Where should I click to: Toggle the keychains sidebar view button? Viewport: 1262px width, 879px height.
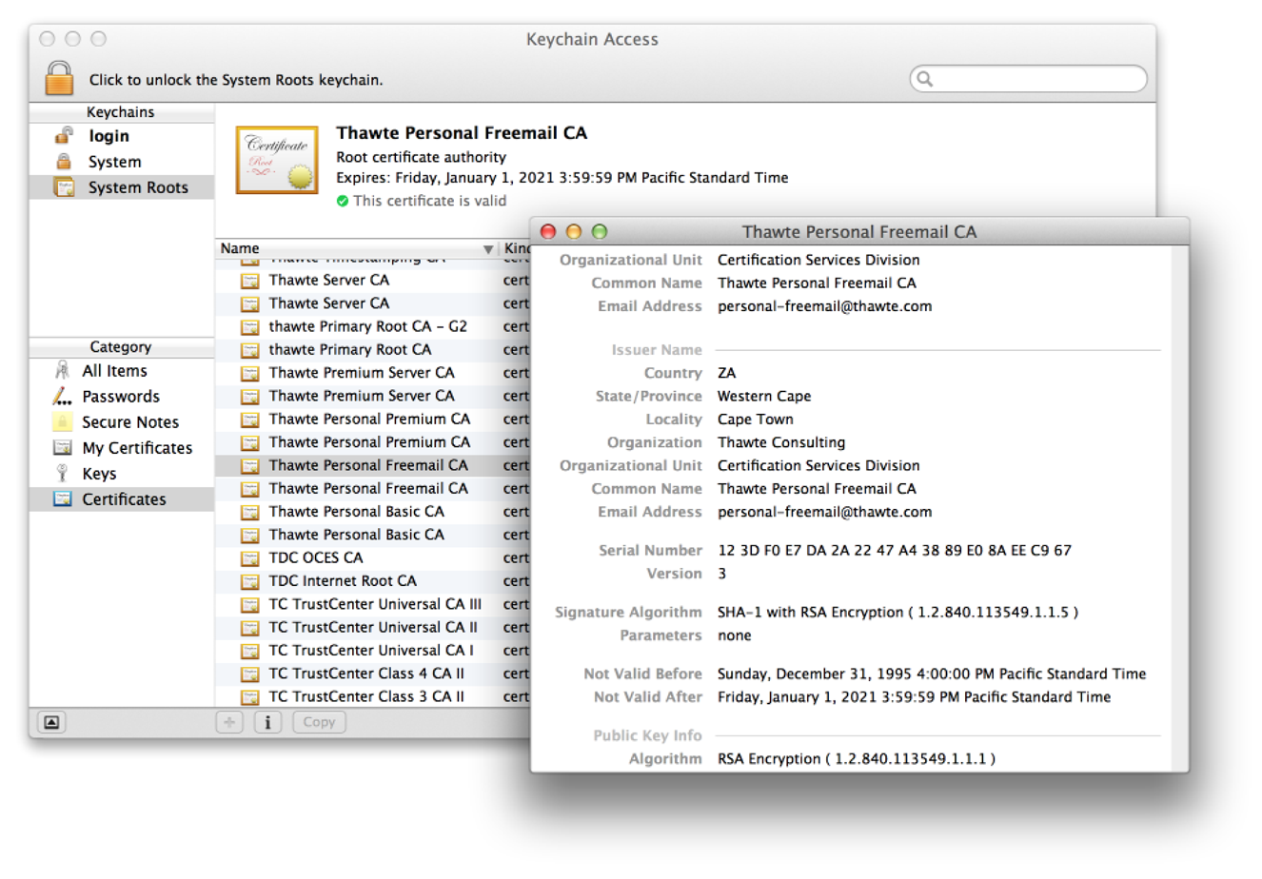(x=51, y=723)
